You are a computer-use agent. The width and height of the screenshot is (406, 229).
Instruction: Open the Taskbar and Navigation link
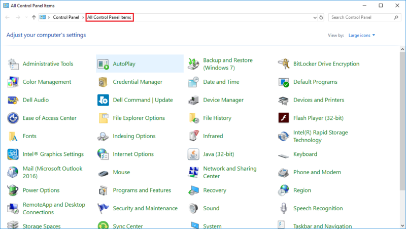pyautogui.click(x=322, y=226)
